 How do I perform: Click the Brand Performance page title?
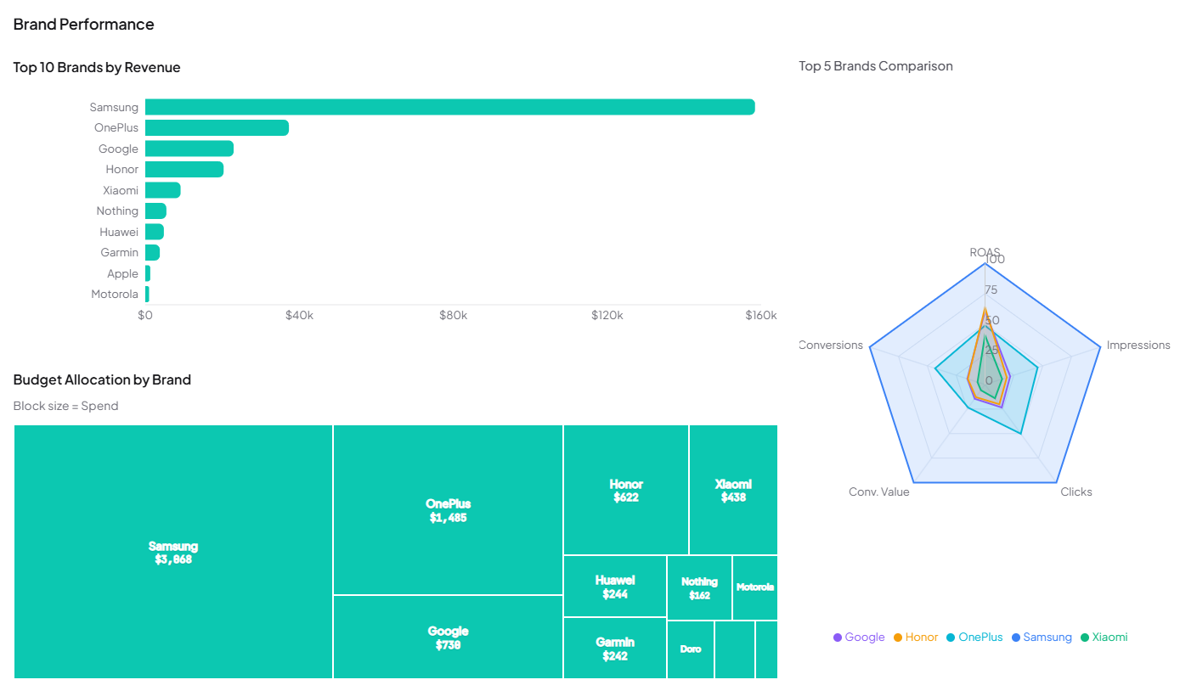pos(83,24)
